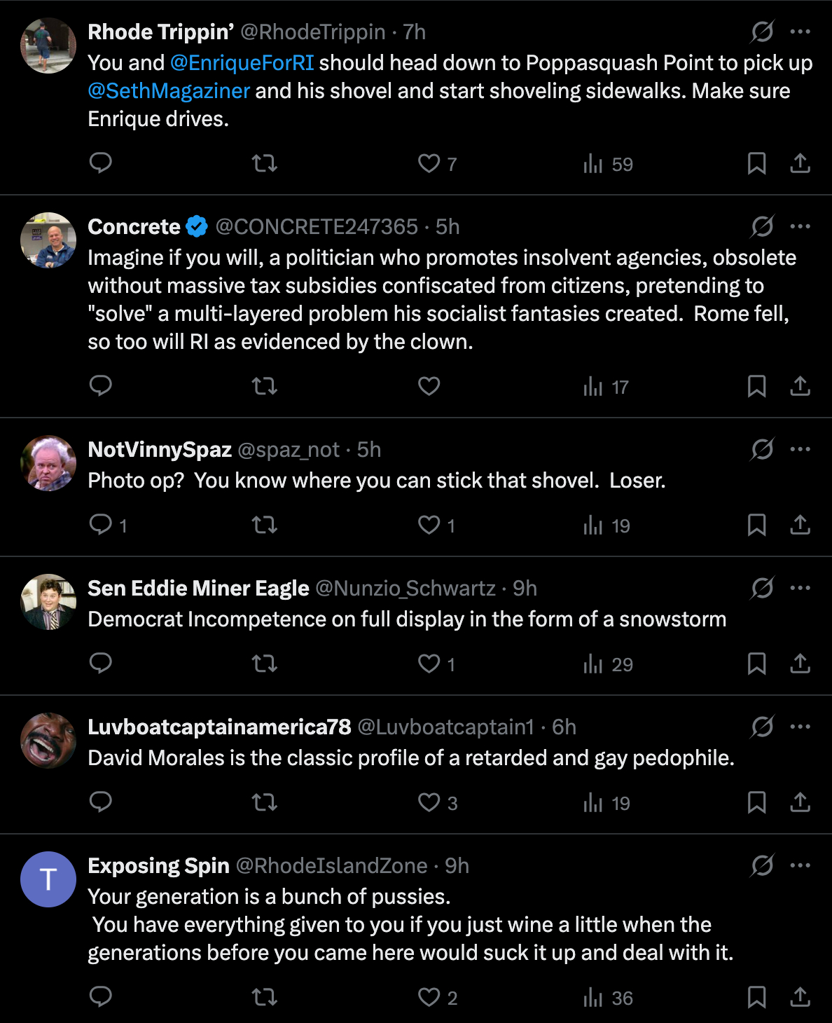Share the Concrete tweet
This screenshot has height=1023, width=832.
pyautogui.click(x=800, y=386)
